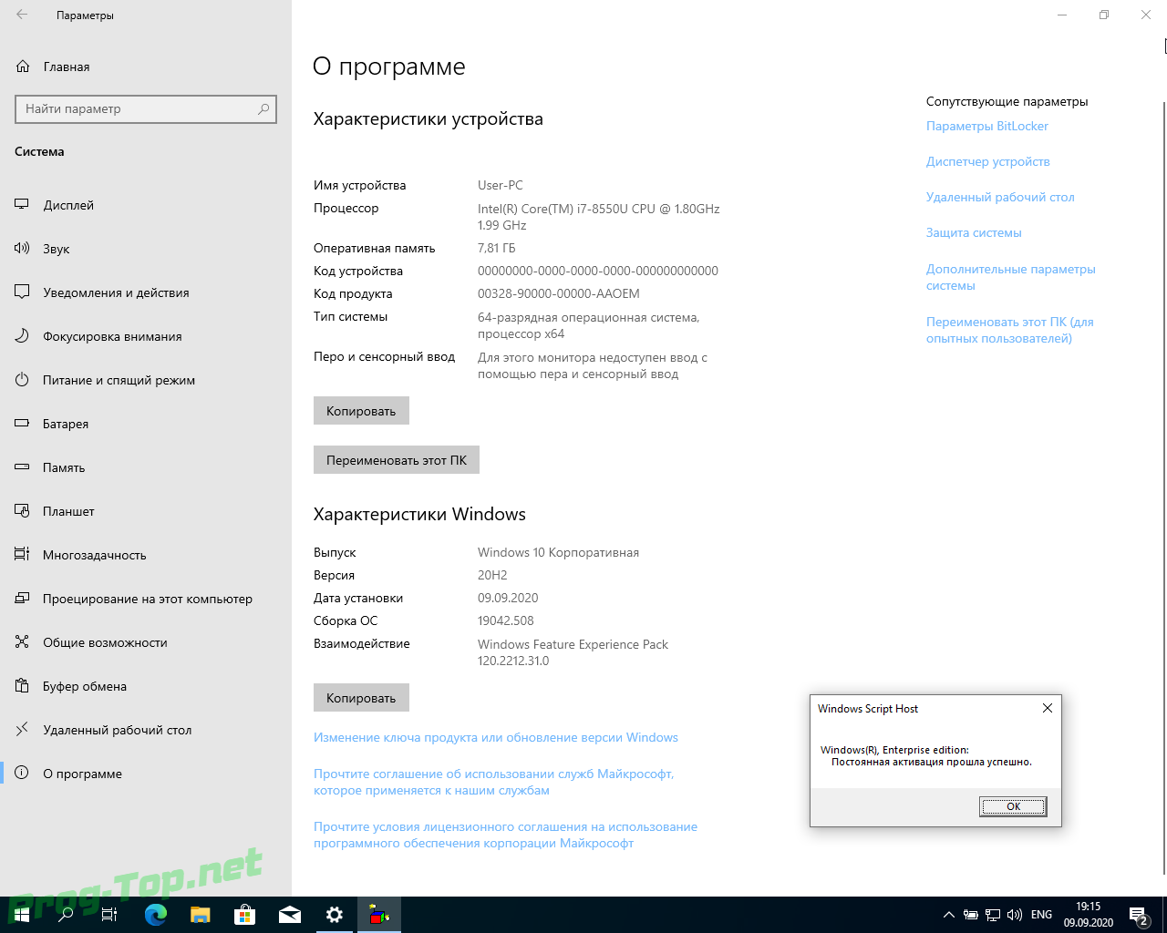
Task: Select the device name value User-PC
Action: (x=501, y=185)
